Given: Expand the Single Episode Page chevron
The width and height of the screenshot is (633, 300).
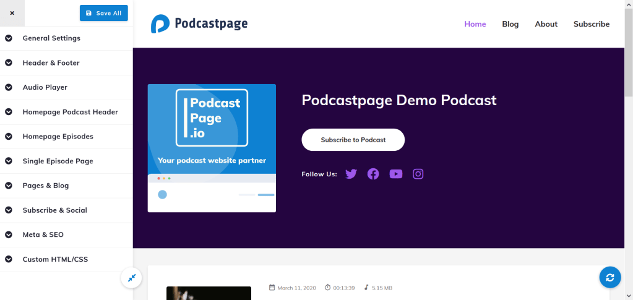Looking at the screenshot, I should click(x=9, y=161).
